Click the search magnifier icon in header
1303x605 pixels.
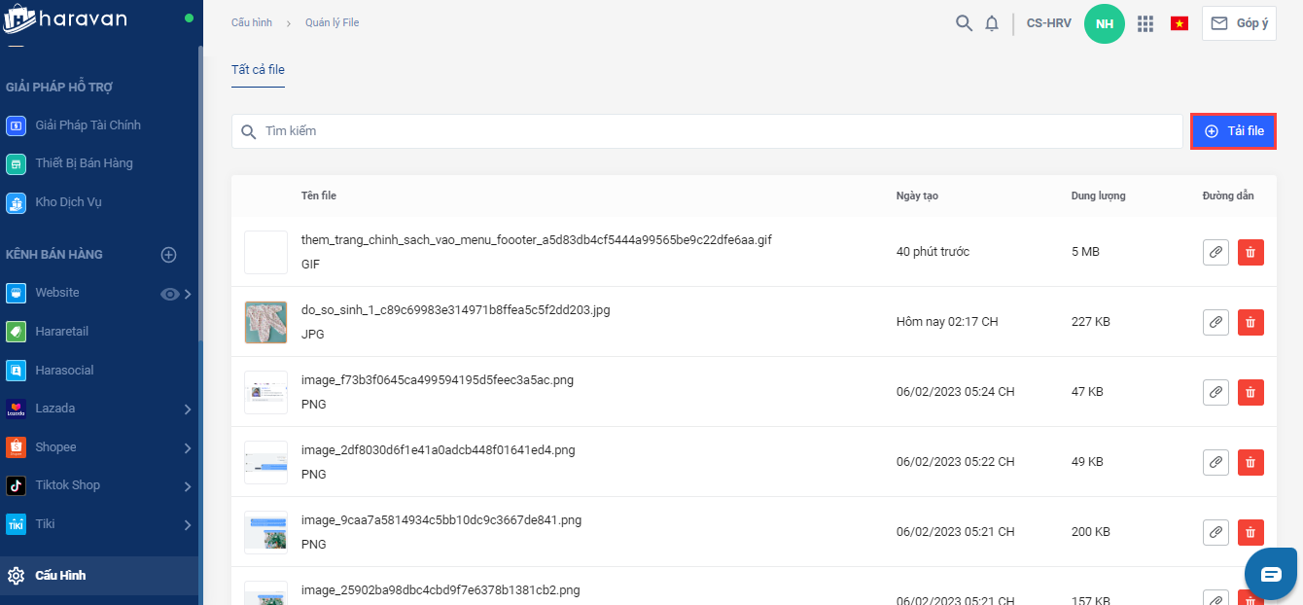(x=964, y=23)
